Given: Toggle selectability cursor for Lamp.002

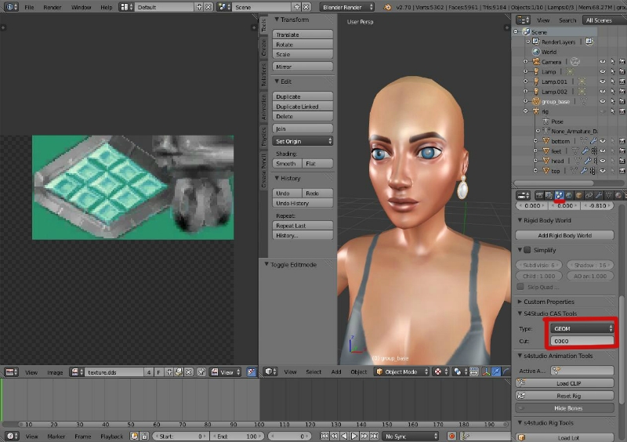Looking at the screenshot, I should point(613,91).
